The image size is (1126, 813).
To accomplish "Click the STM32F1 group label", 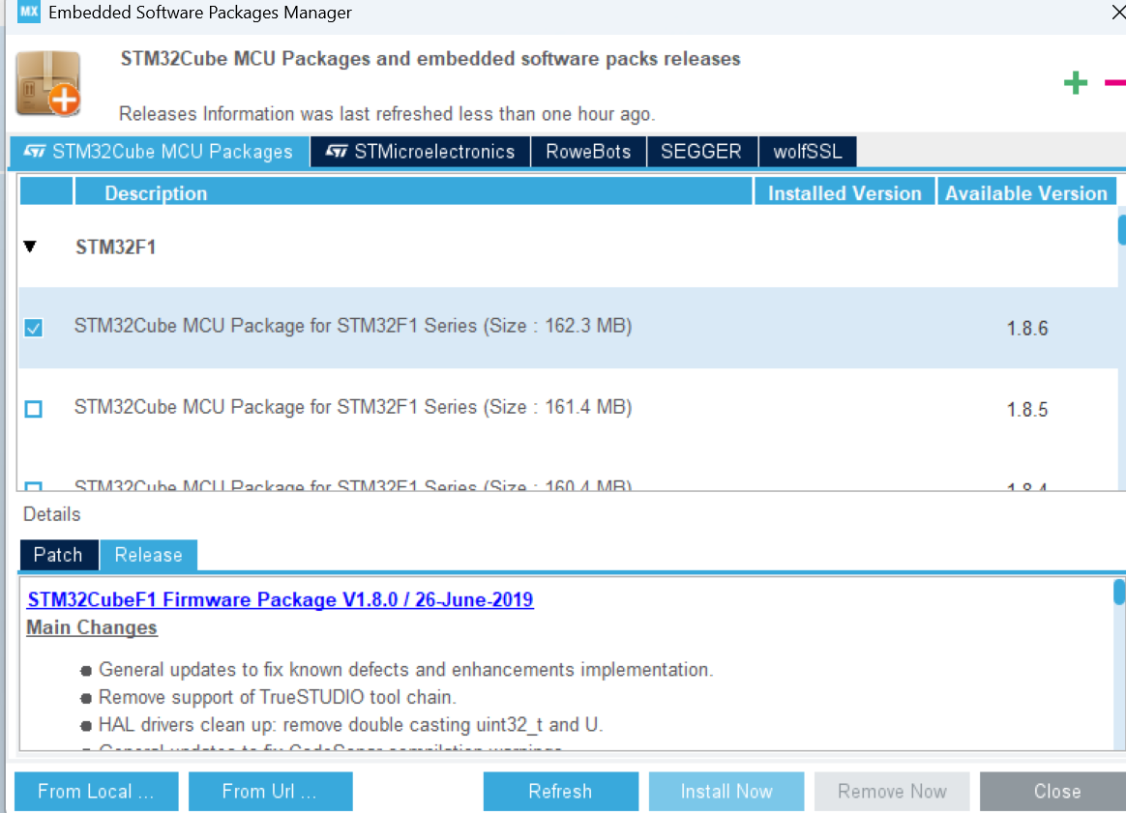I will click(116, 247).
